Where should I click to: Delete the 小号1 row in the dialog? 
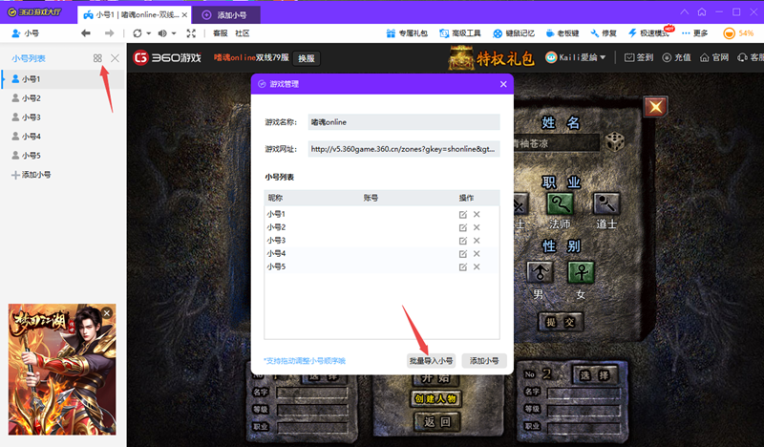click(477, 214)
